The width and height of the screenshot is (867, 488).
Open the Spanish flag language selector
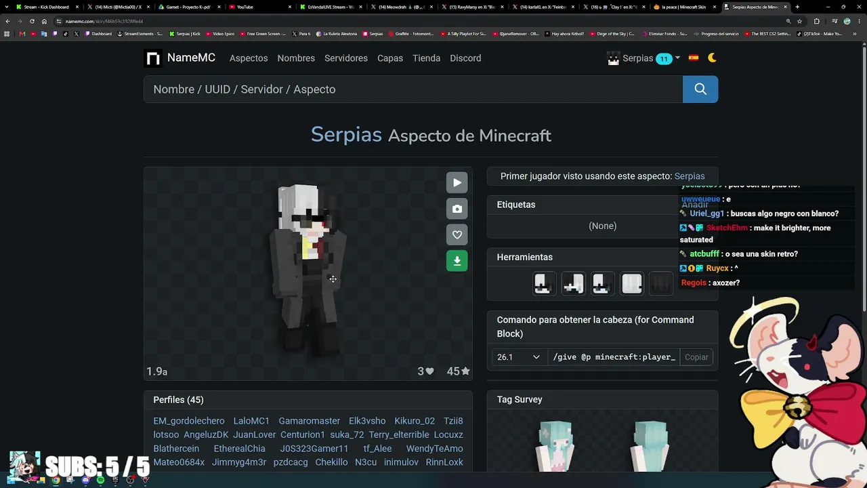click(694, 58)
